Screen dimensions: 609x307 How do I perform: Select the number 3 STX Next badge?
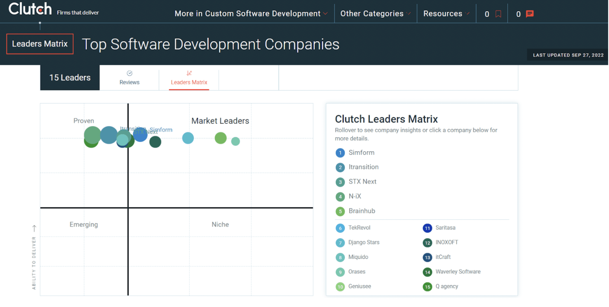coord(340,182)
